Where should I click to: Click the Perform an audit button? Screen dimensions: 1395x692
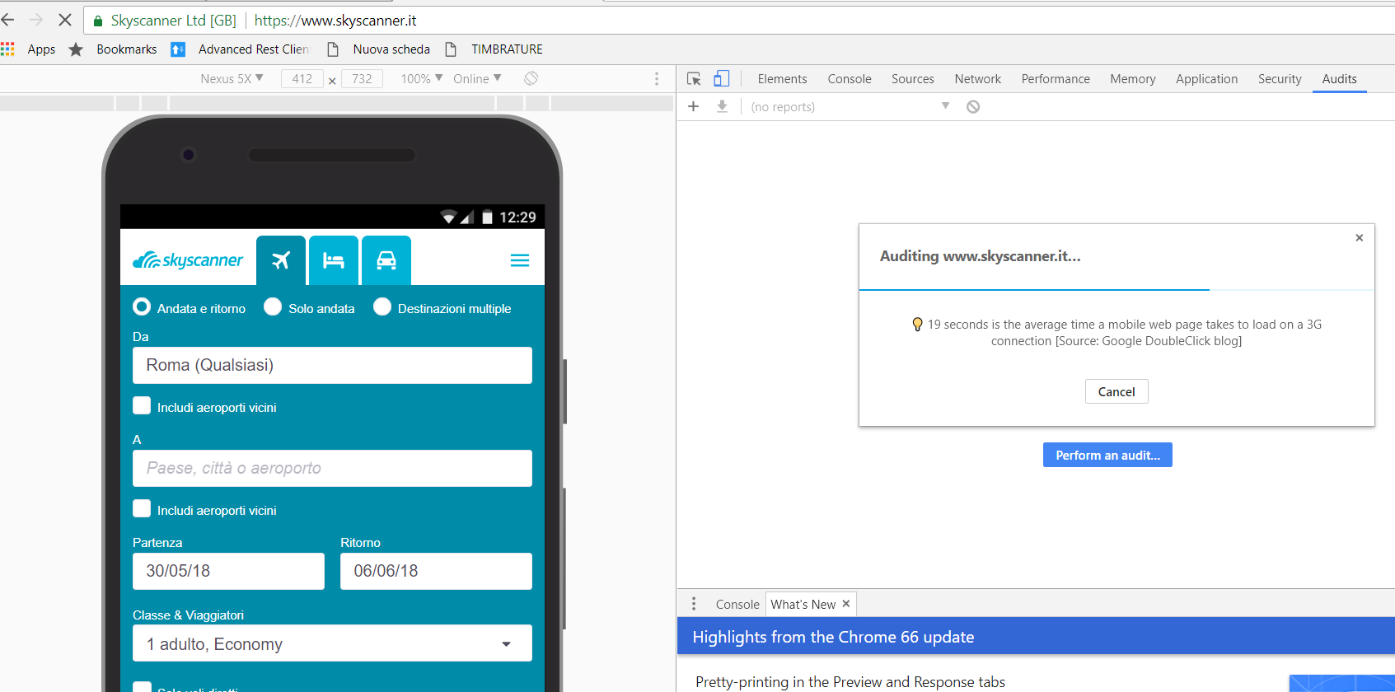click(x=1107, y=455)
